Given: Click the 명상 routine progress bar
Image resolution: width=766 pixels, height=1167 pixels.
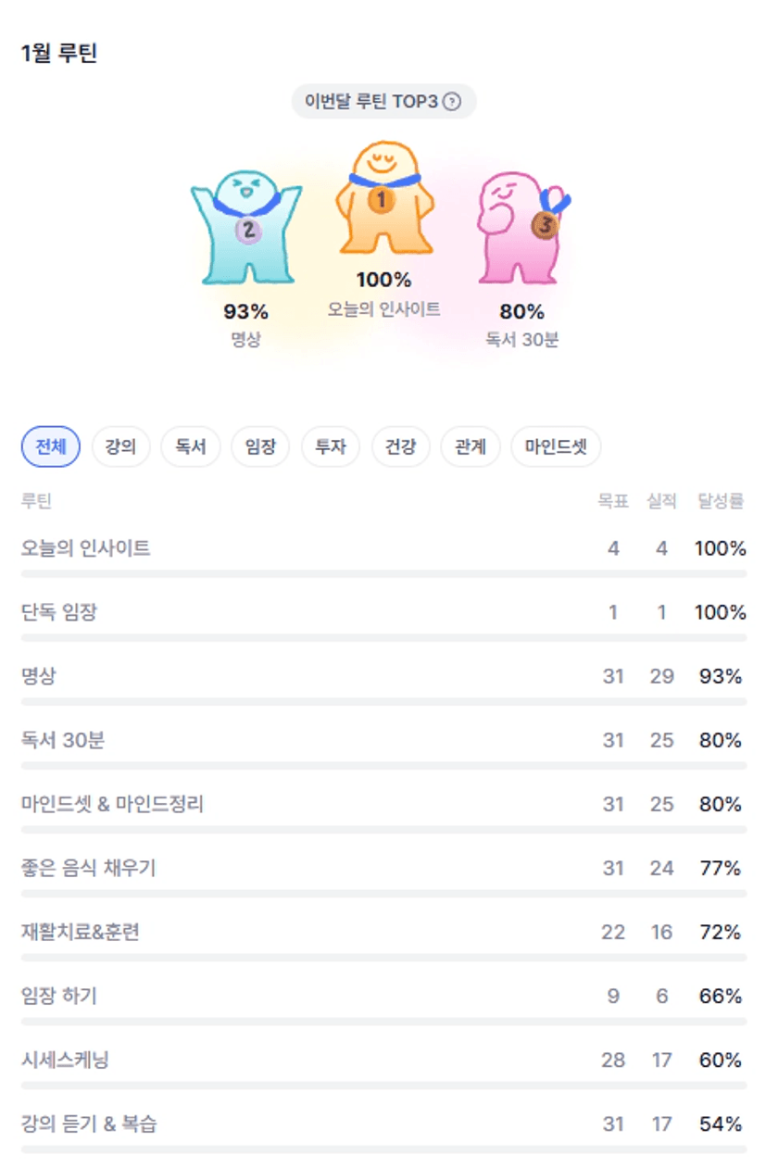Looking at the screenshot, I should [383, 702].
